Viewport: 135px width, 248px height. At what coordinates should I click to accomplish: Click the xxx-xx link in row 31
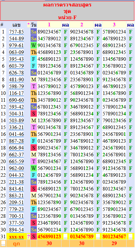[16, 237]
